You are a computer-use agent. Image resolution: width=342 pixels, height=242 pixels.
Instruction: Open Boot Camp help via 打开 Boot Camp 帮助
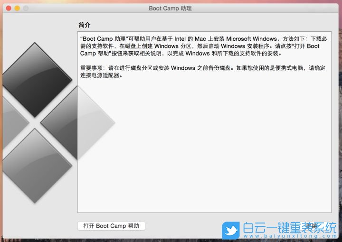point(111,226)
